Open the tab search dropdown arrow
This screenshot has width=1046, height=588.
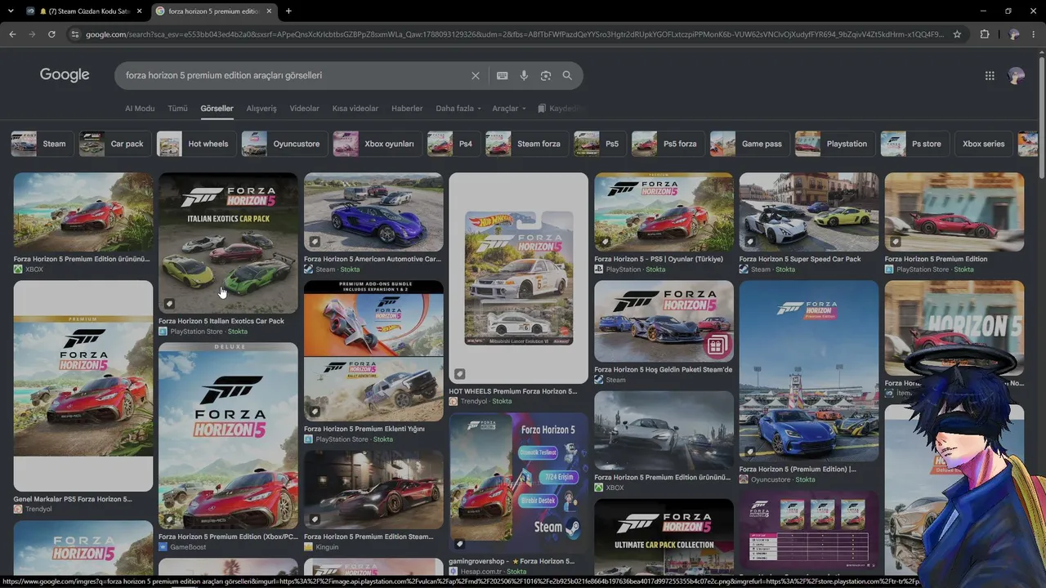coord(11,11)
